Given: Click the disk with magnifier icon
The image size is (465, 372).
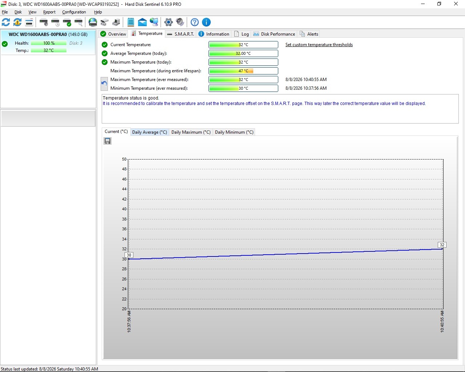Looking at the screenshot, I should tap(78, 22).
